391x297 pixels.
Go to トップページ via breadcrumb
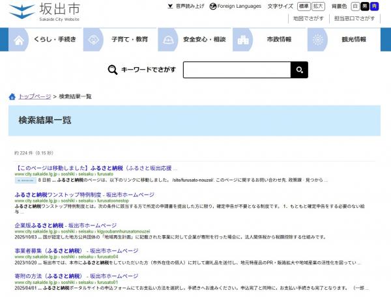35,96
